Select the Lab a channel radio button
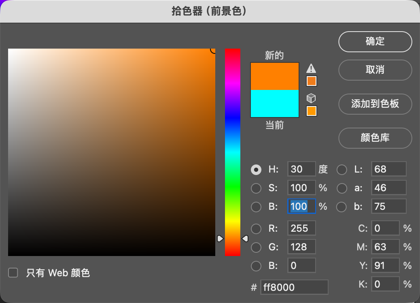 (342, 188)
